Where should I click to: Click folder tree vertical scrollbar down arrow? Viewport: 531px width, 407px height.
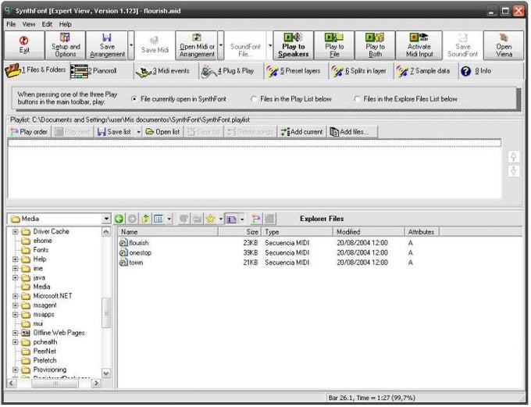coord(106,373)
